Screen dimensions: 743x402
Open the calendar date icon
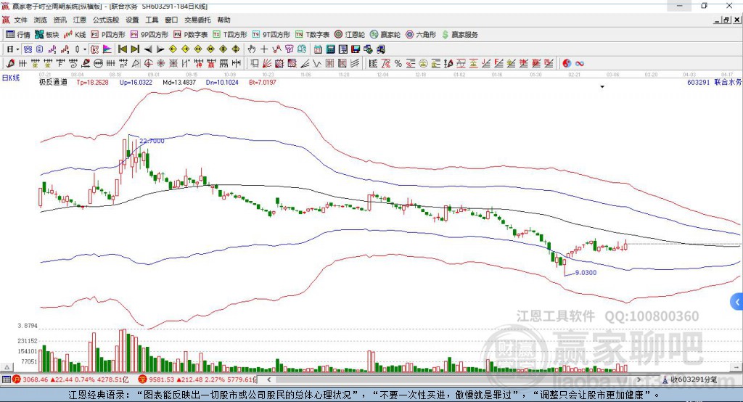click(318, 49)
